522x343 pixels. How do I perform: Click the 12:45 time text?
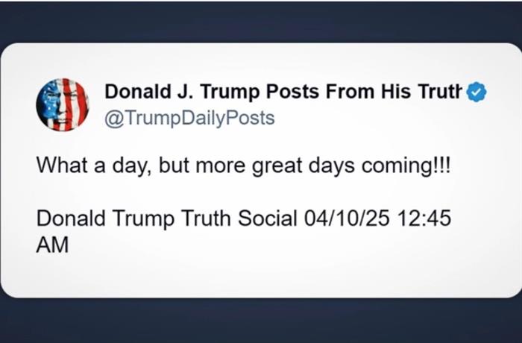point(424,218)
